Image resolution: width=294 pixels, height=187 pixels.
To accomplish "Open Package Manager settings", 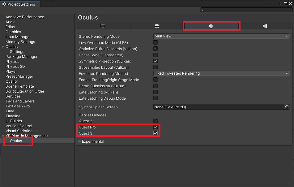I will pos(22,57).
